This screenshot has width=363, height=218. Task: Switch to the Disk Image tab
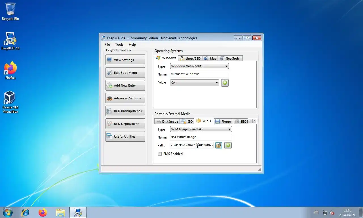coord(167,121)
